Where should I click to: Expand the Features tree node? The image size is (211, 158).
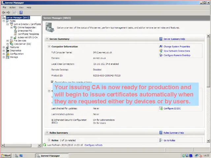[x=4, y=47]
